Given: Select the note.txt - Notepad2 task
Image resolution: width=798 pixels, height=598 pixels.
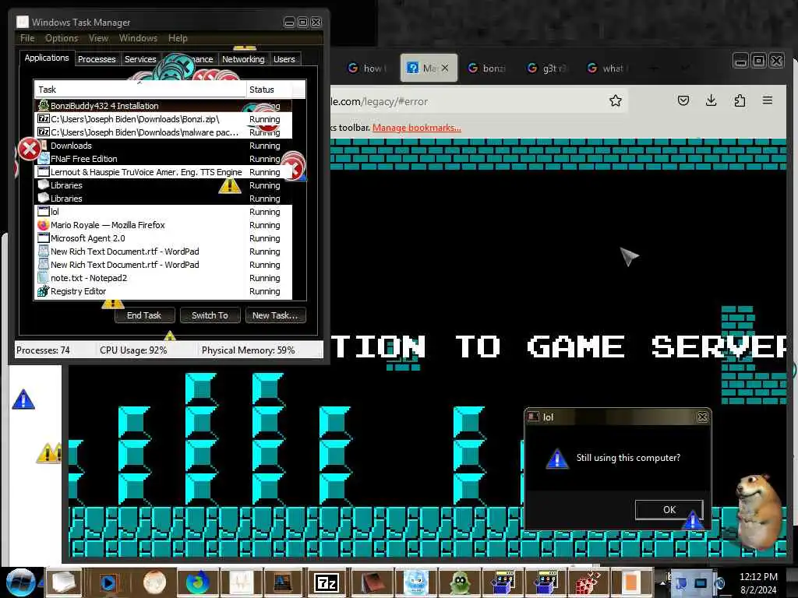Looking at the screenshot, I should pyautogui.click(x=164, y=278).
